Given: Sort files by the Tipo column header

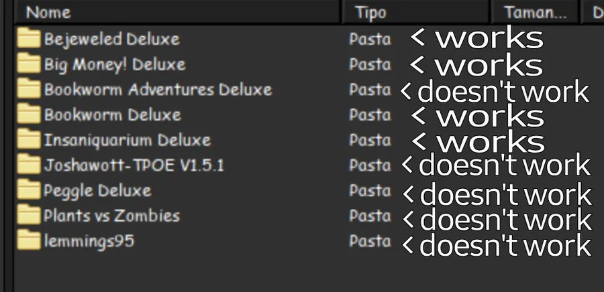Looking at the screenshot, I should pyautogui.click(x=370, y=12).
